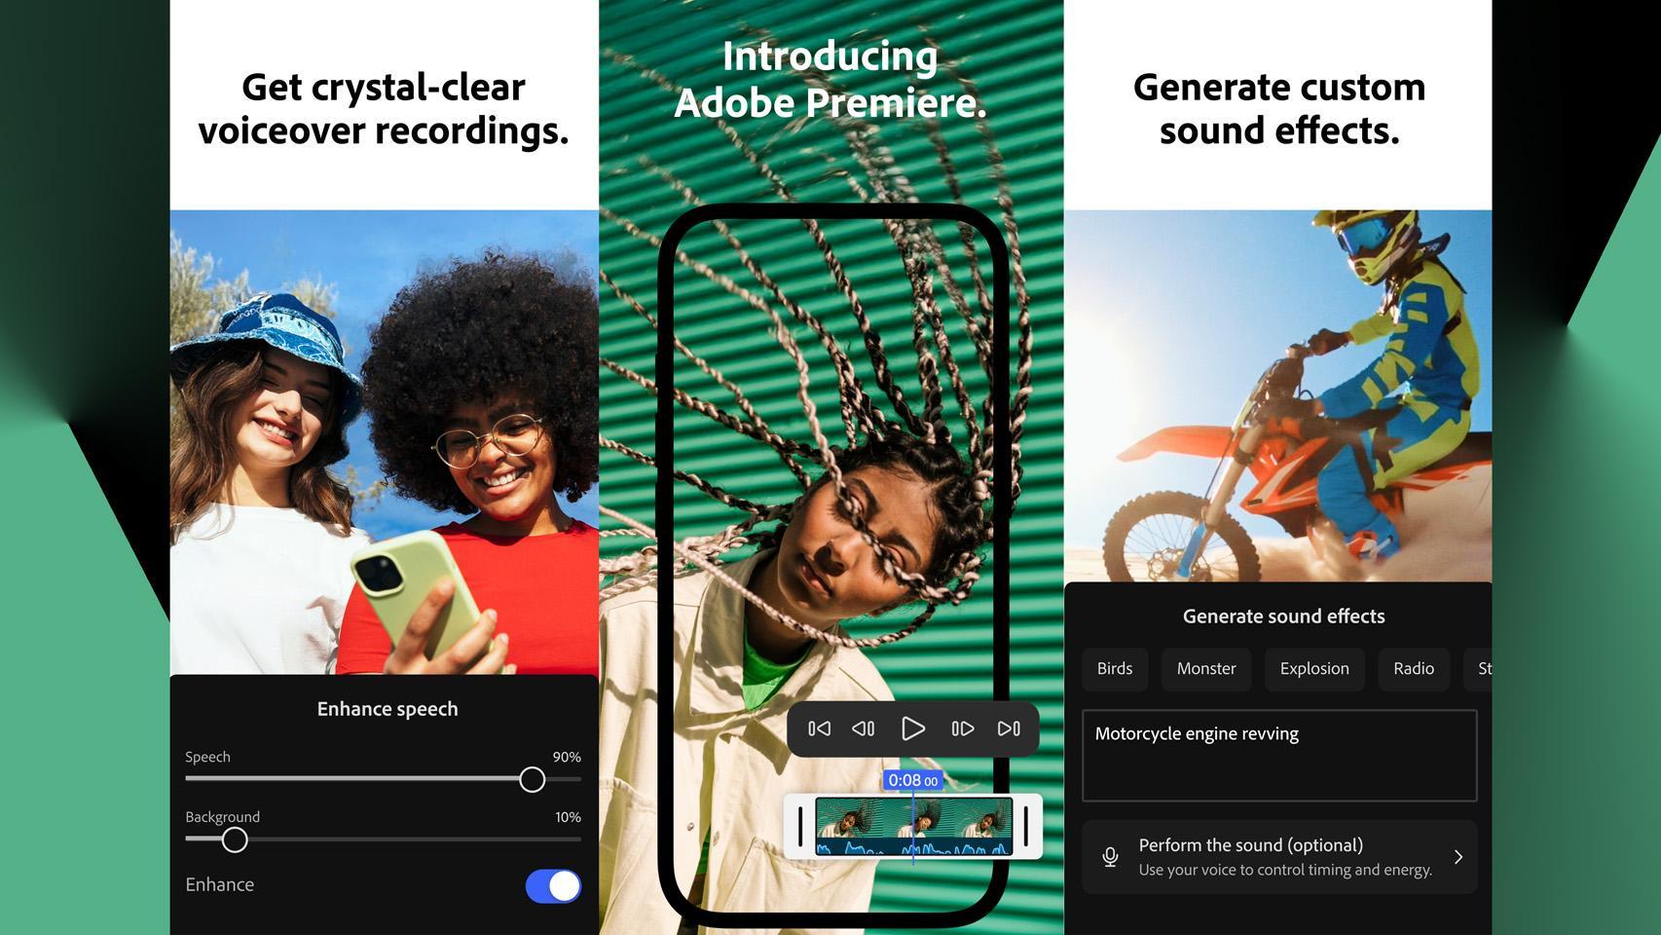Select the Monster sound preset chip

[x=1205, y=669]
